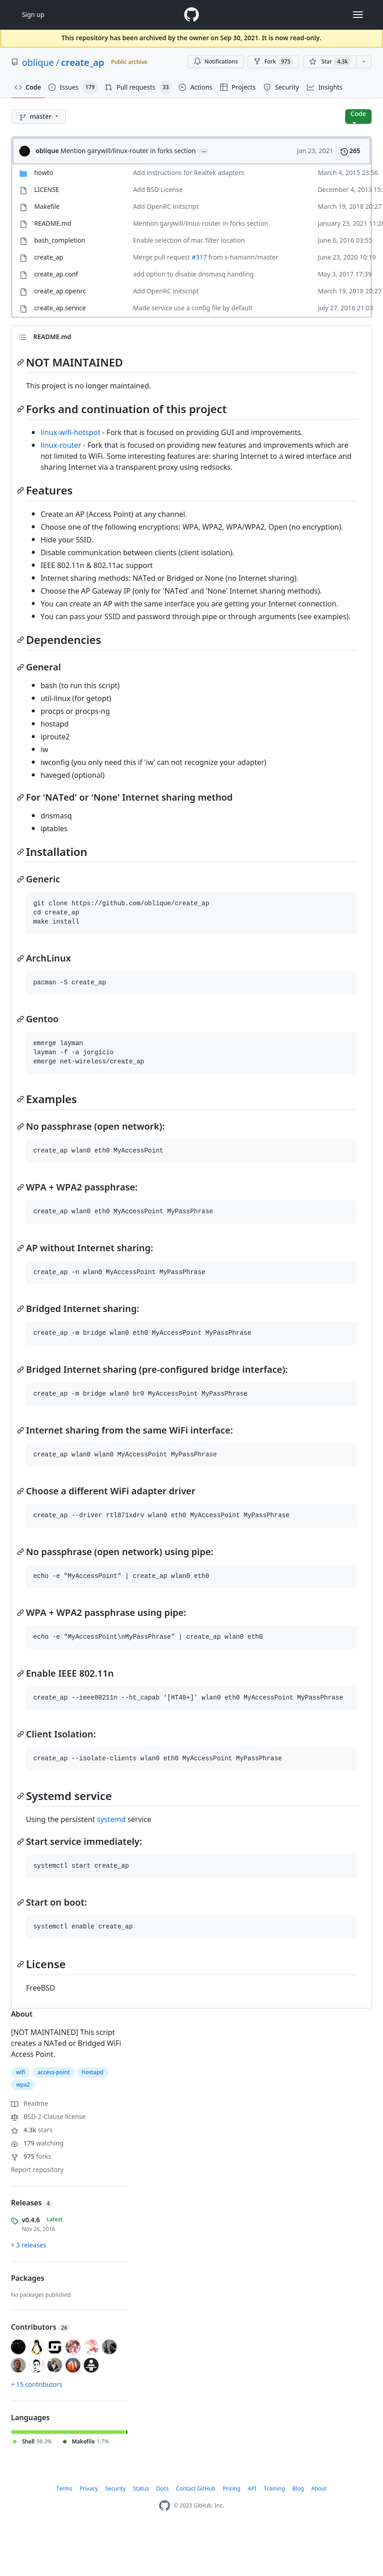Click the Shell language bar segment
The image size is (383, 2576).
pos(68,2431)
